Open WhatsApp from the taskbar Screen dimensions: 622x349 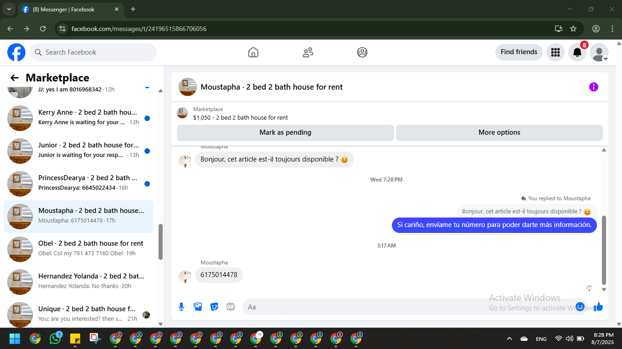coord(55,339)
